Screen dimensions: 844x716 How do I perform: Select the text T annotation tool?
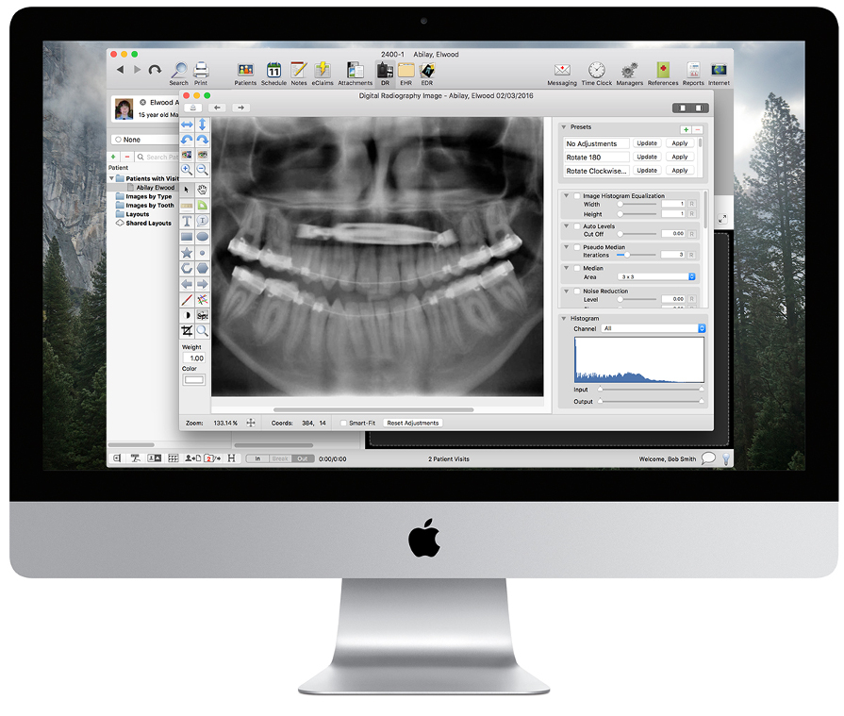(187, 221)
